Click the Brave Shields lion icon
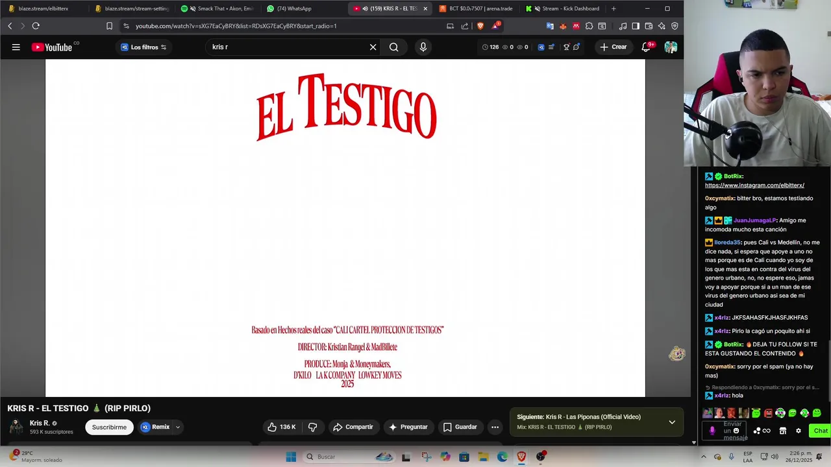Screen dimensions: 831x467 click(x=480, y=26)
